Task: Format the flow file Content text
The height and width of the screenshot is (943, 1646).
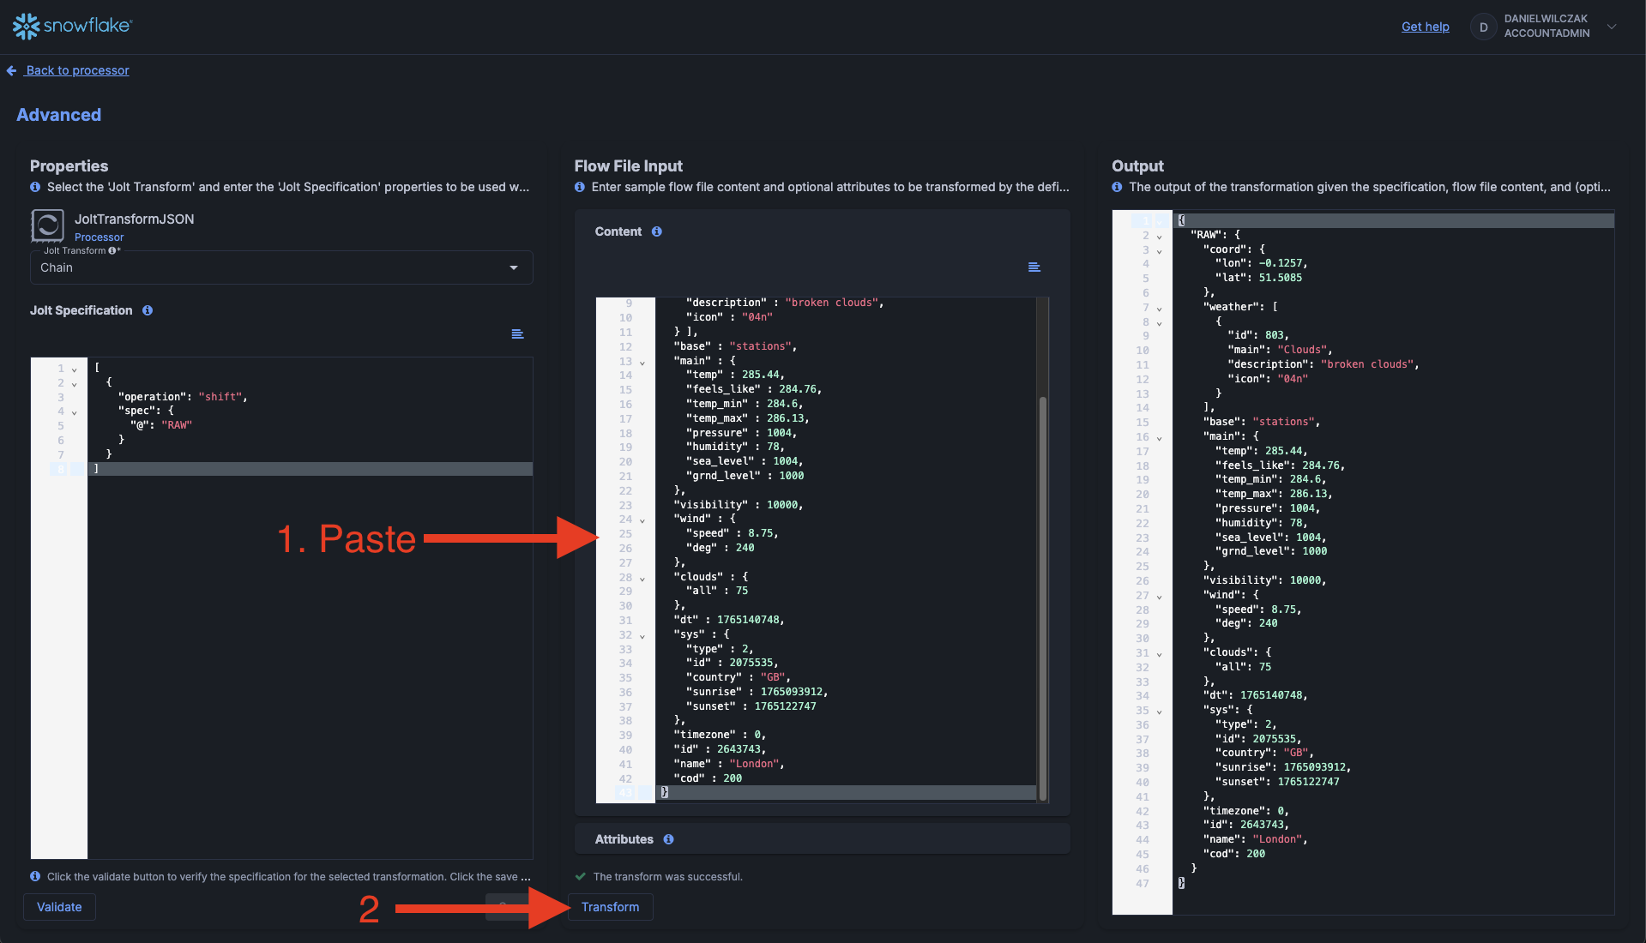Action: point(1034,267)
